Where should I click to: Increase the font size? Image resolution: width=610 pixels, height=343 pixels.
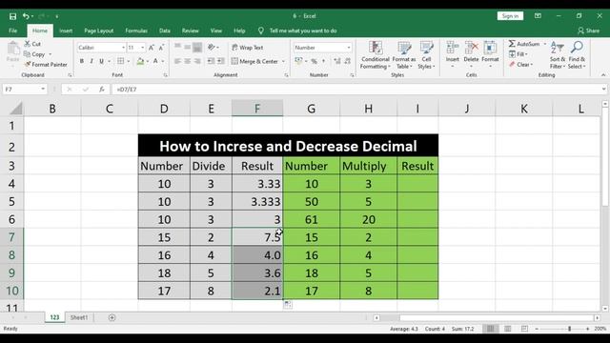(152, 48)
